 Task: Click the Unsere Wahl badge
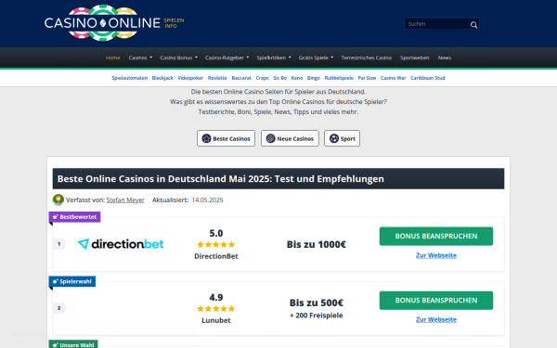point(73,344)
